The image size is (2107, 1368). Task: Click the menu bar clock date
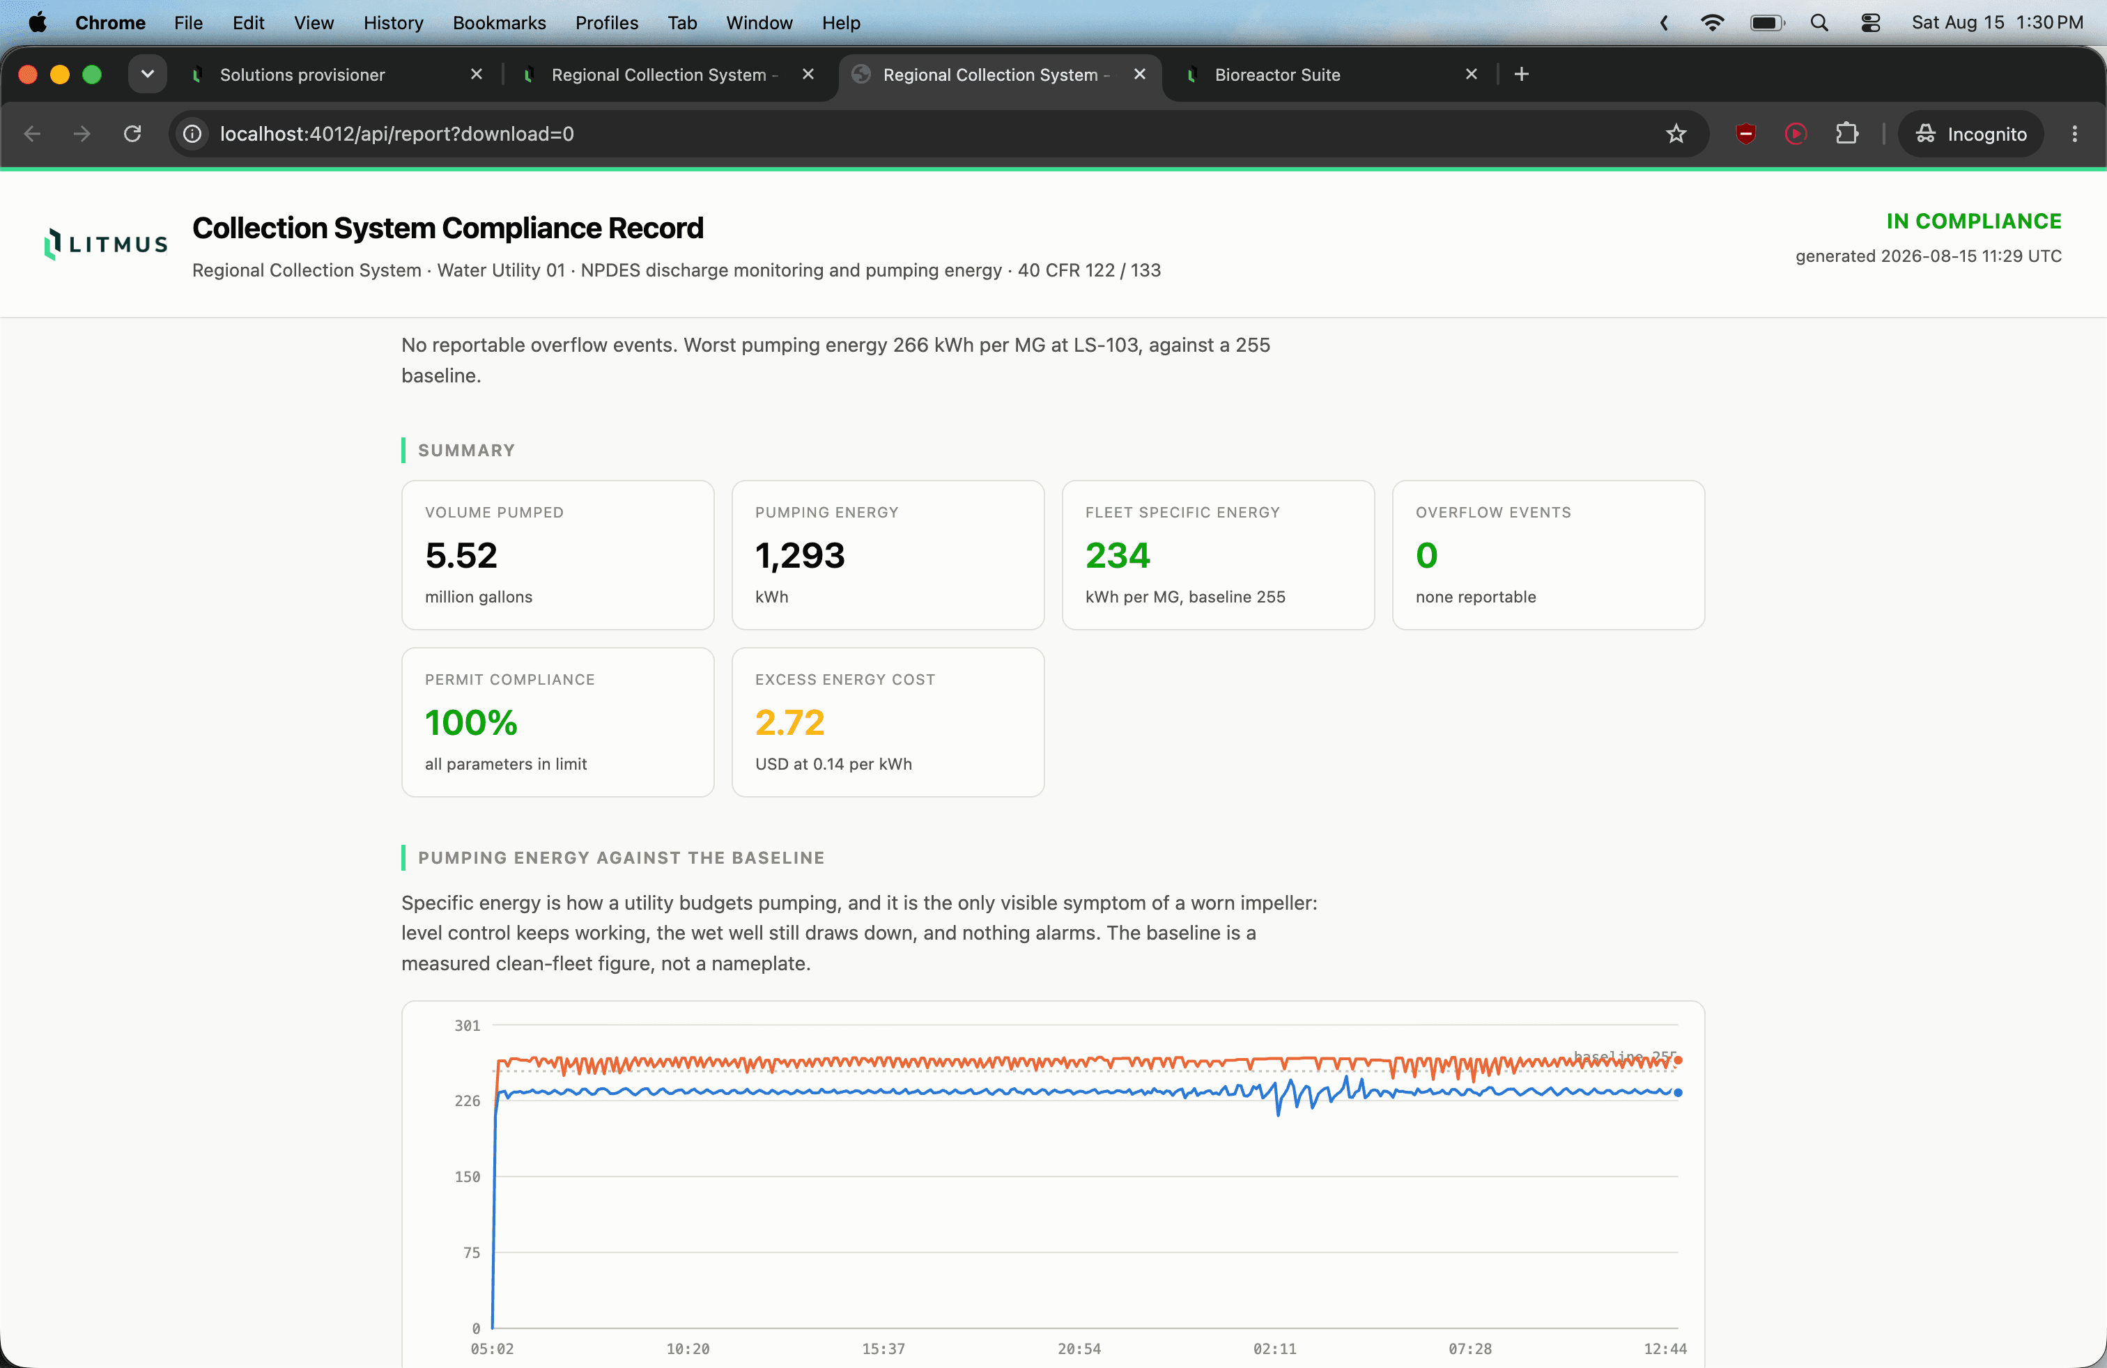point(1996,22)
